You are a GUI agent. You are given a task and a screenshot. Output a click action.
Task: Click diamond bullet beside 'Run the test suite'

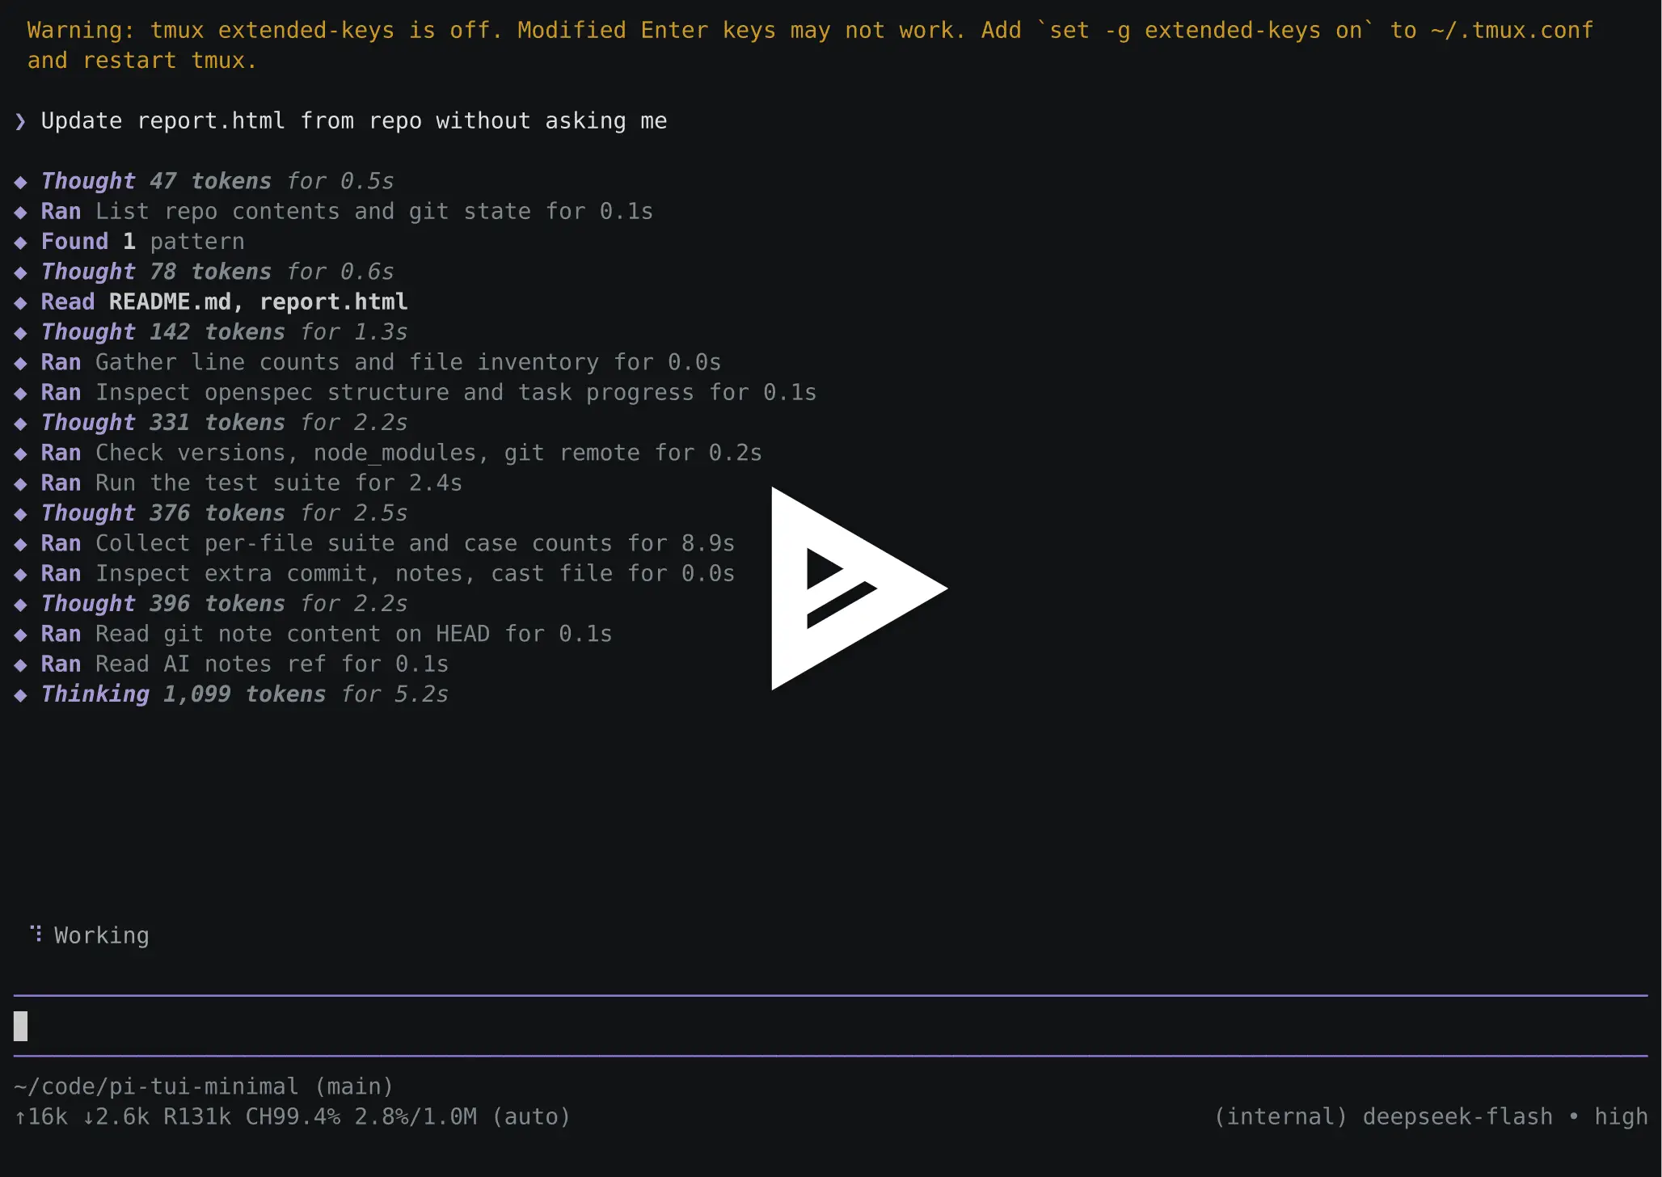pyautogui.click(x=21, y=484)
